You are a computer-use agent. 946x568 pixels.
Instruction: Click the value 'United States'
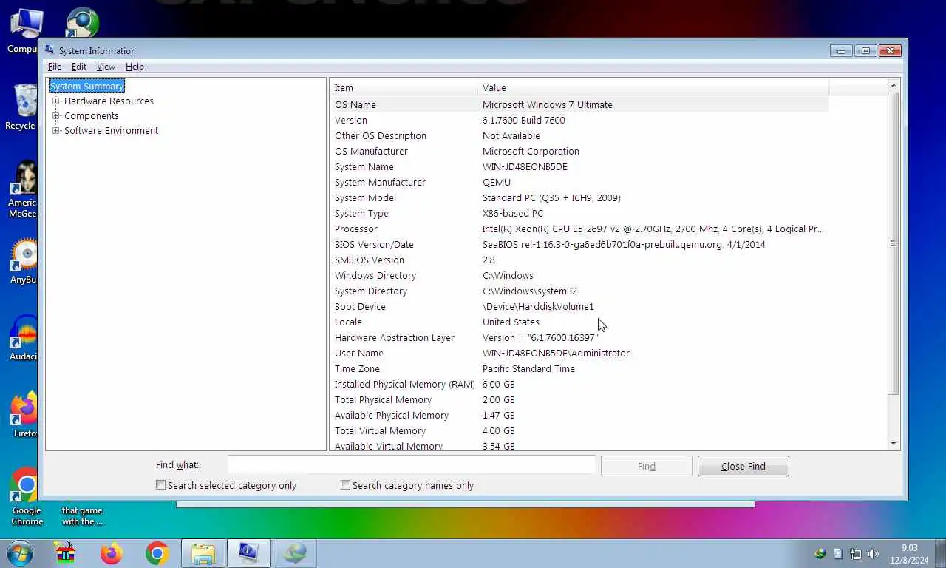tap(511, 322)
